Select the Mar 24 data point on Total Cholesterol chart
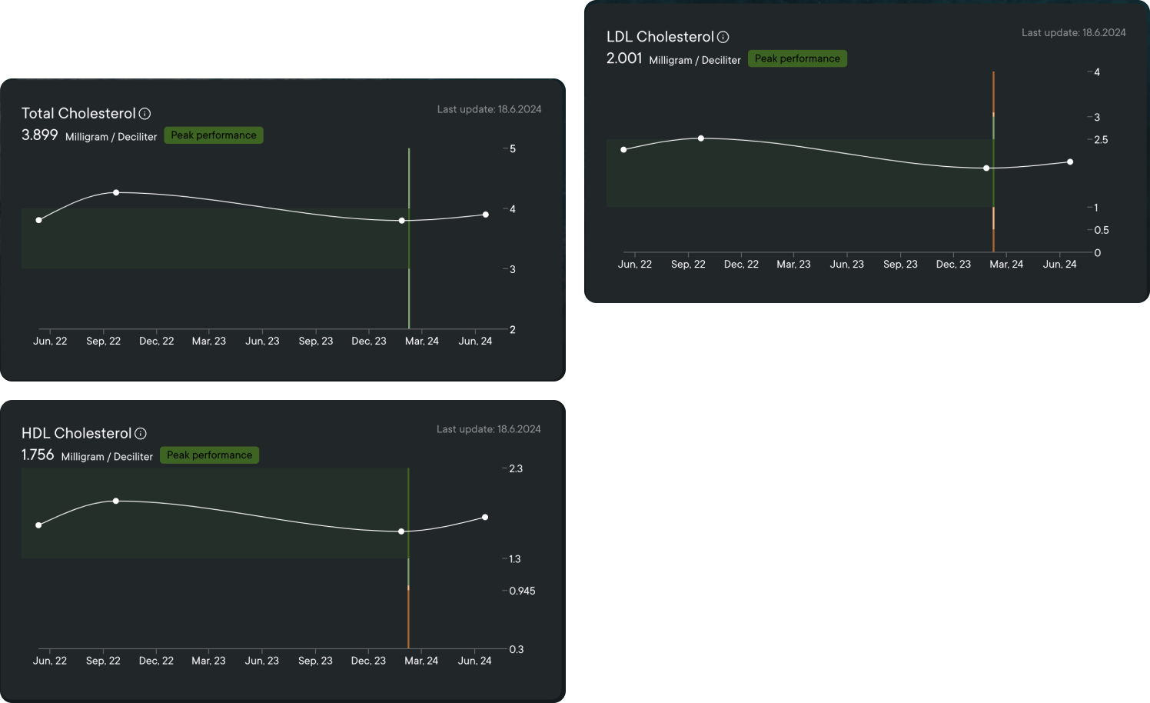 click(402, 221)
